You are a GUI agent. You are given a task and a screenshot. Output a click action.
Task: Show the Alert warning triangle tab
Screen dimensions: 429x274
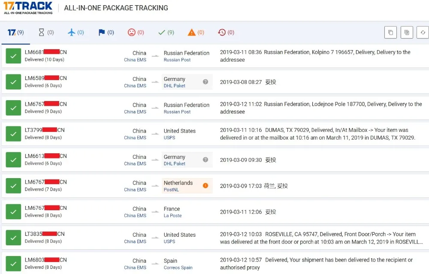click(196, 33)
